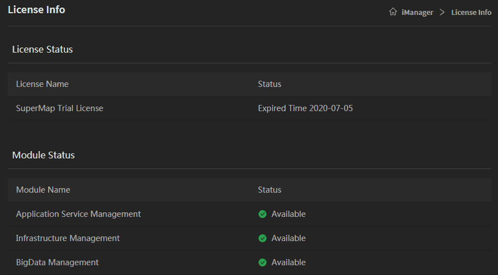Screen dimensions: 498x275
Task: Click the Module Status section heading
Action: point(43,155)
